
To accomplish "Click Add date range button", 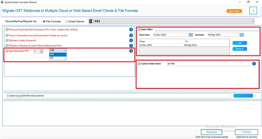I will [240, 43].
